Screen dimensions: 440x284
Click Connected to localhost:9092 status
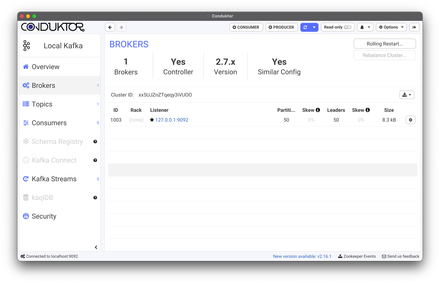[x=49, y=256]
